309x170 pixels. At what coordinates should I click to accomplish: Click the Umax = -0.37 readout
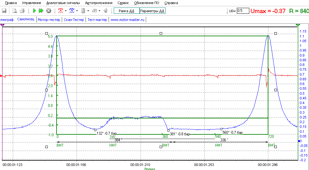(268, 11)
